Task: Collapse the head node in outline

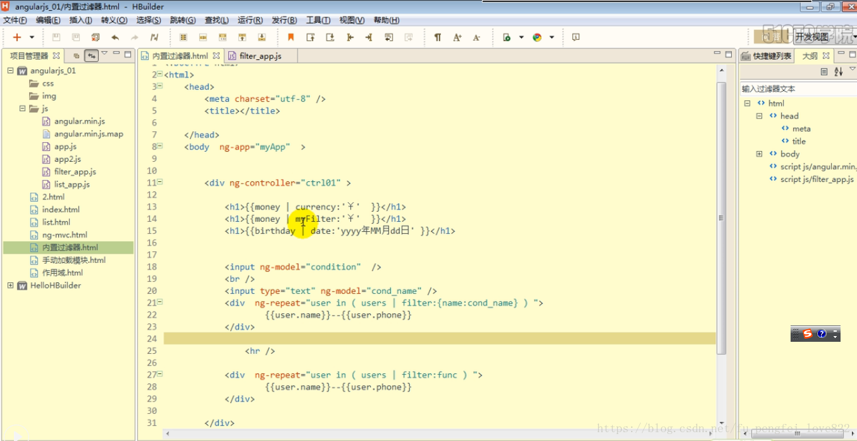Action: 760,116
